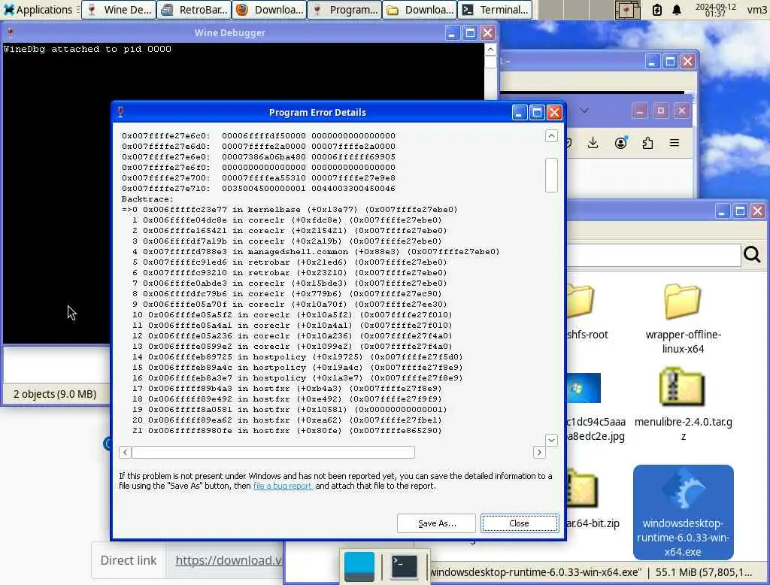Click the Firefox downloads arrow icon
This screenshot has width=770, height=585.
[x=593, y=143]
